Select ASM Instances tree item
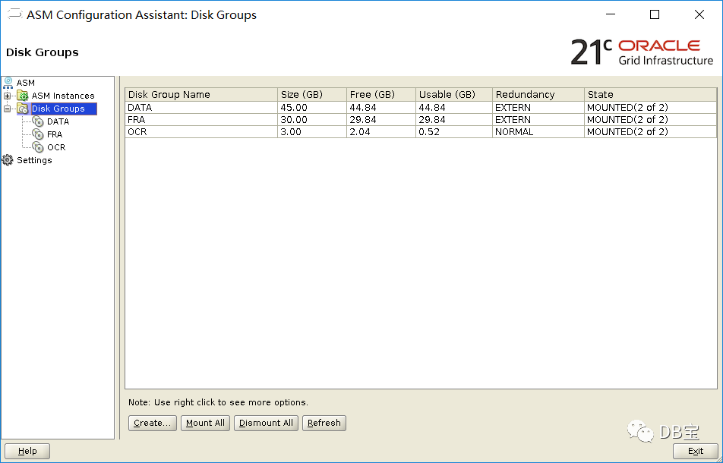 63,96
